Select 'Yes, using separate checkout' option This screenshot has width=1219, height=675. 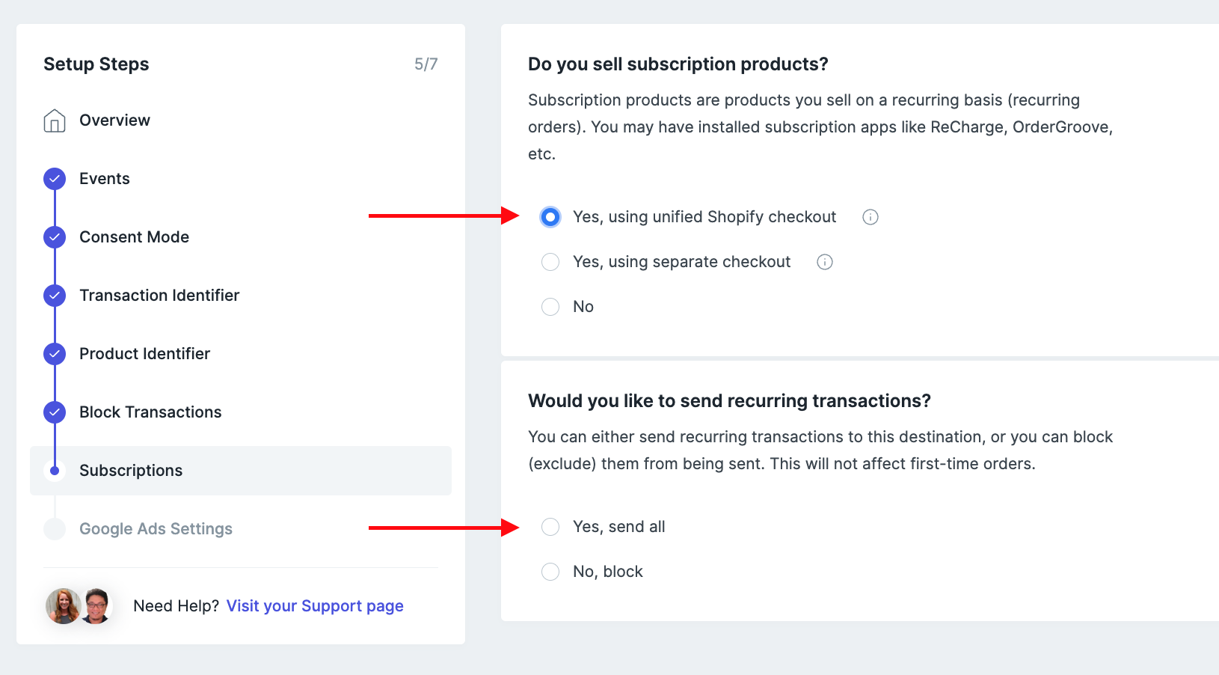point(550,262)
